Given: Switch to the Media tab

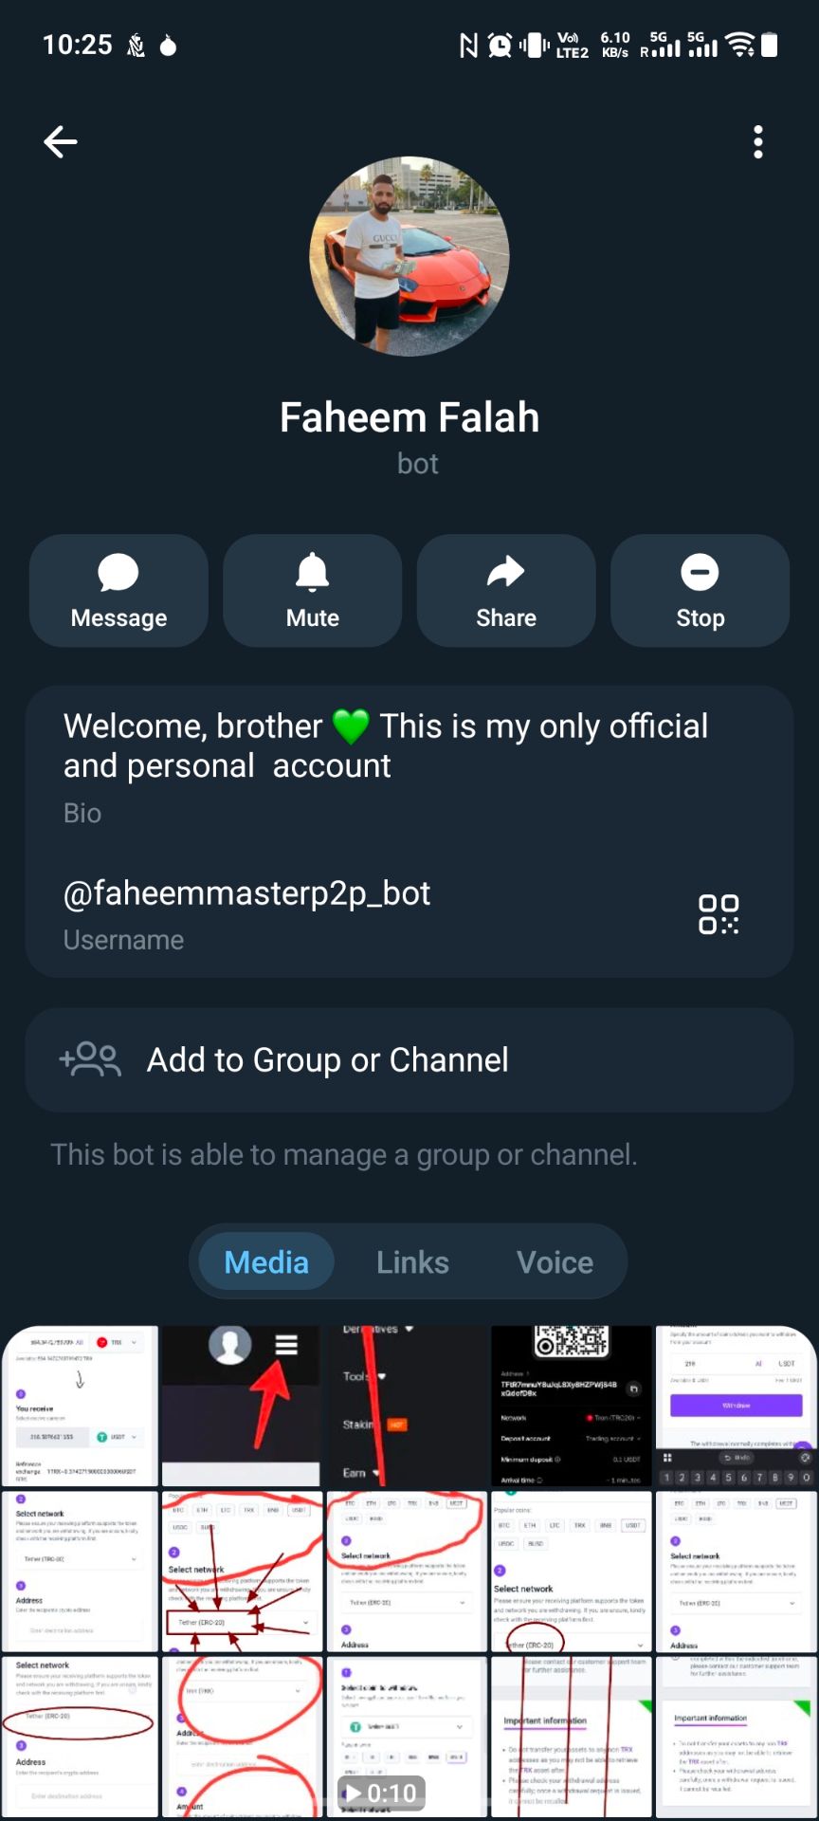Looking at the screenshot, I should 266,1262.
